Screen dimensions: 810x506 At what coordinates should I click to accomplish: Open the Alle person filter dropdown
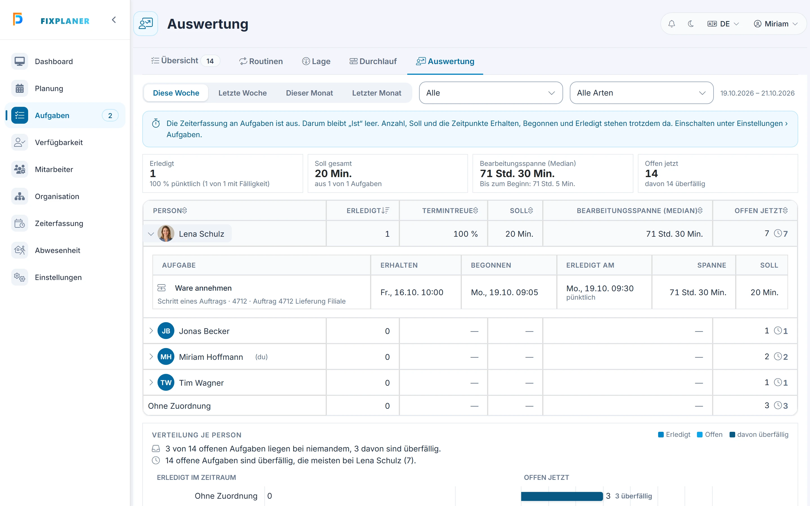point(491,93)
